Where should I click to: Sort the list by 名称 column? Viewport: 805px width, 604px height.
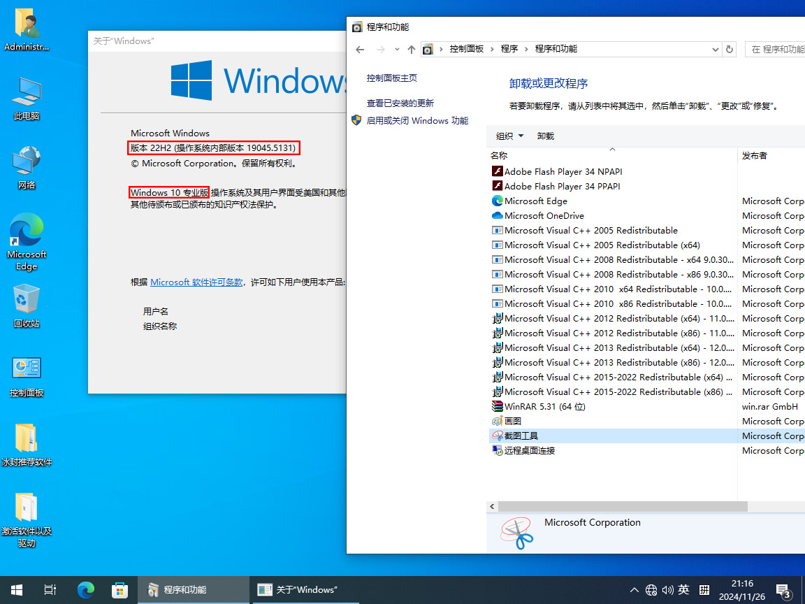click(611, 156)
